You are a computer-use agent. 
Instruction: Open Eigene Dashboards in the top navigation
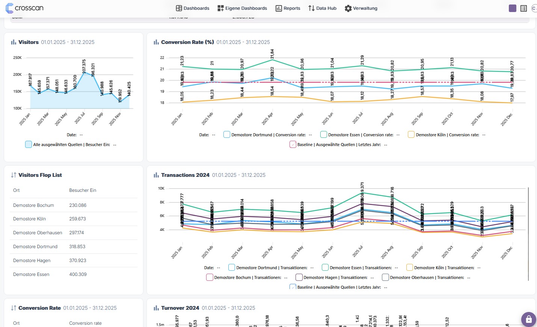[x=242, y=8]
